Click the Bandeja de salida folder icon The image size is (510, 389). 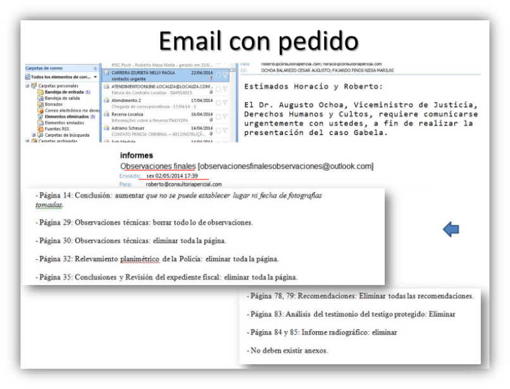40,98
